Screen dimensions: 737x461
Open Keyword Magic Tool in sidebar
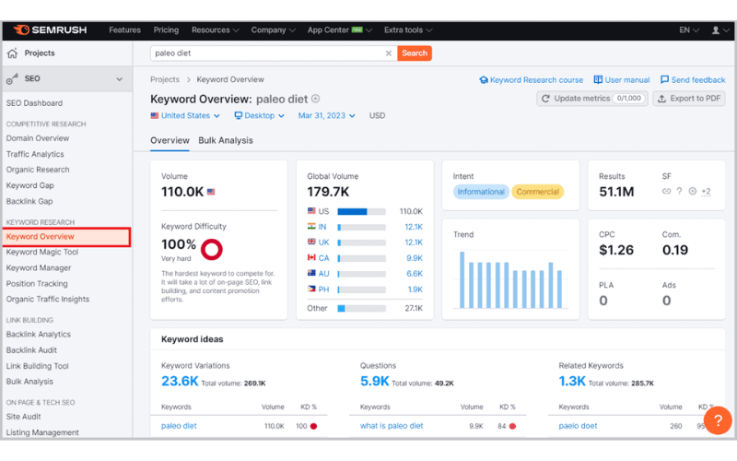pos(42,252)
